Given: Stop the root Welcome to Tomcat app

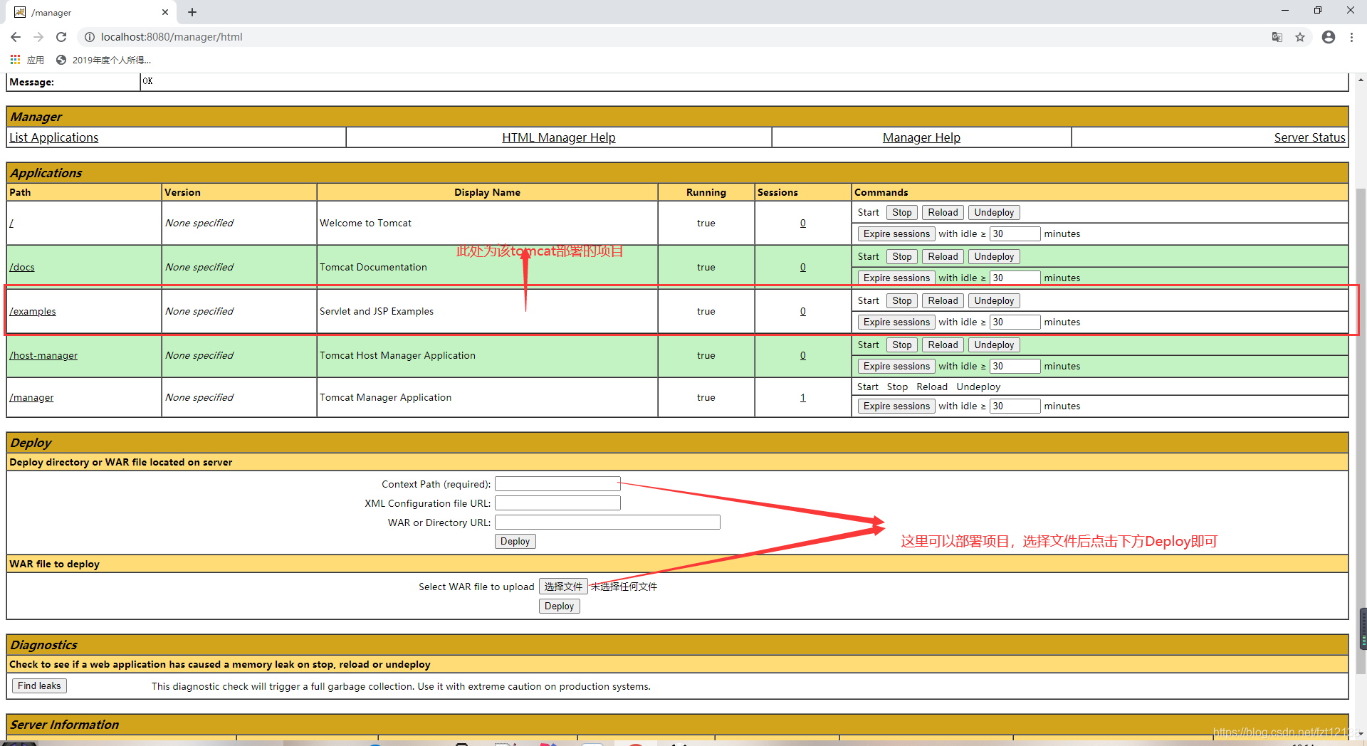Looking at the screenshot, I should pyautogui.click(x=901, y=212).
